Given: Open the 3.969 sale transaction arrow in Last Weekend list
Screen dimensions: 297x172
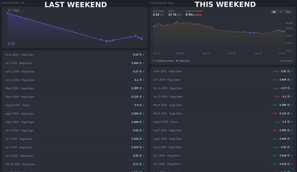Looking at the screenshot, I should click(143, 63).
